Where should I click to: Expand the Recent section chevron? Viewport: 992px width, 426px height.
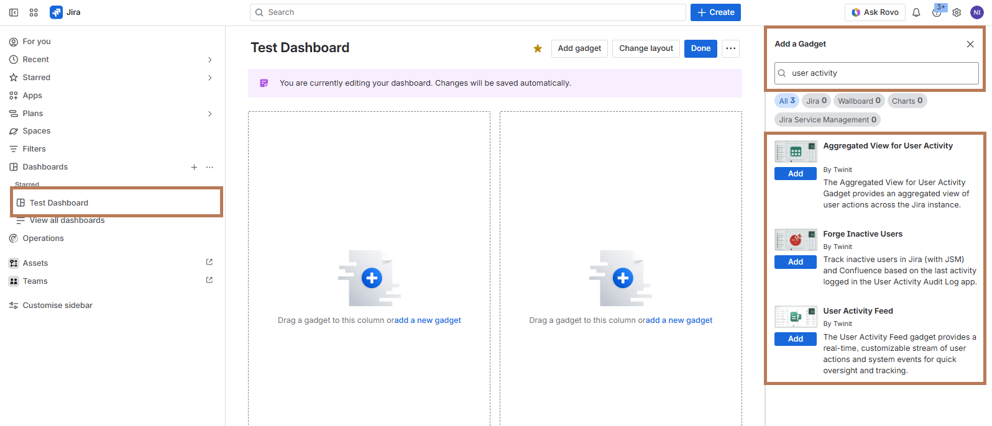(209, 60)
